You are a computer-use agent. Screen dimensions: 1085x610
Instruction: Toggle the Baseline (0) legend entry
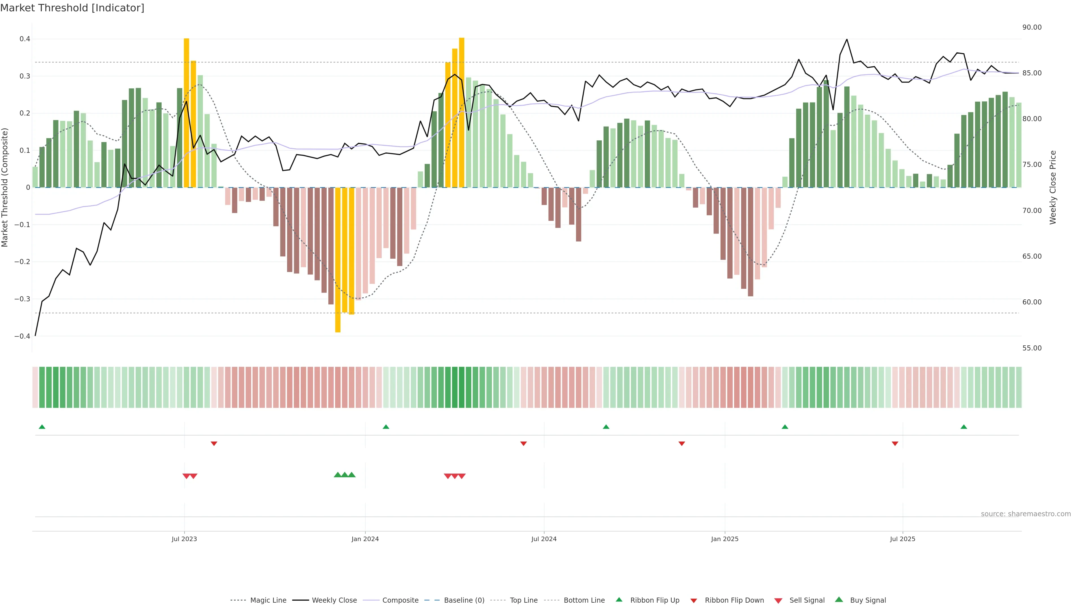464,600
